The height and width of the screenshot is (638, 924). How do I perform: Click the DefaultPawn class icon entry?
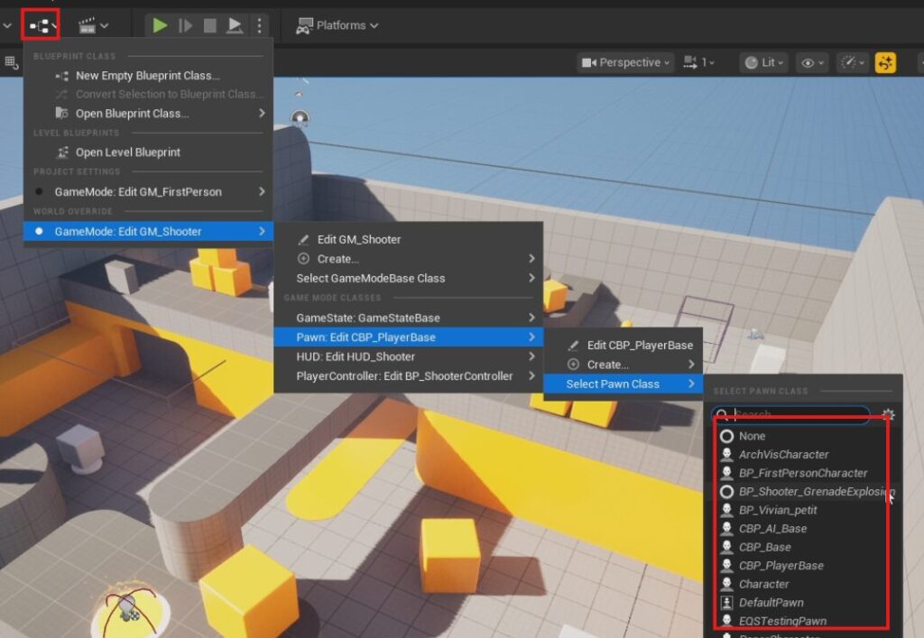726,603
